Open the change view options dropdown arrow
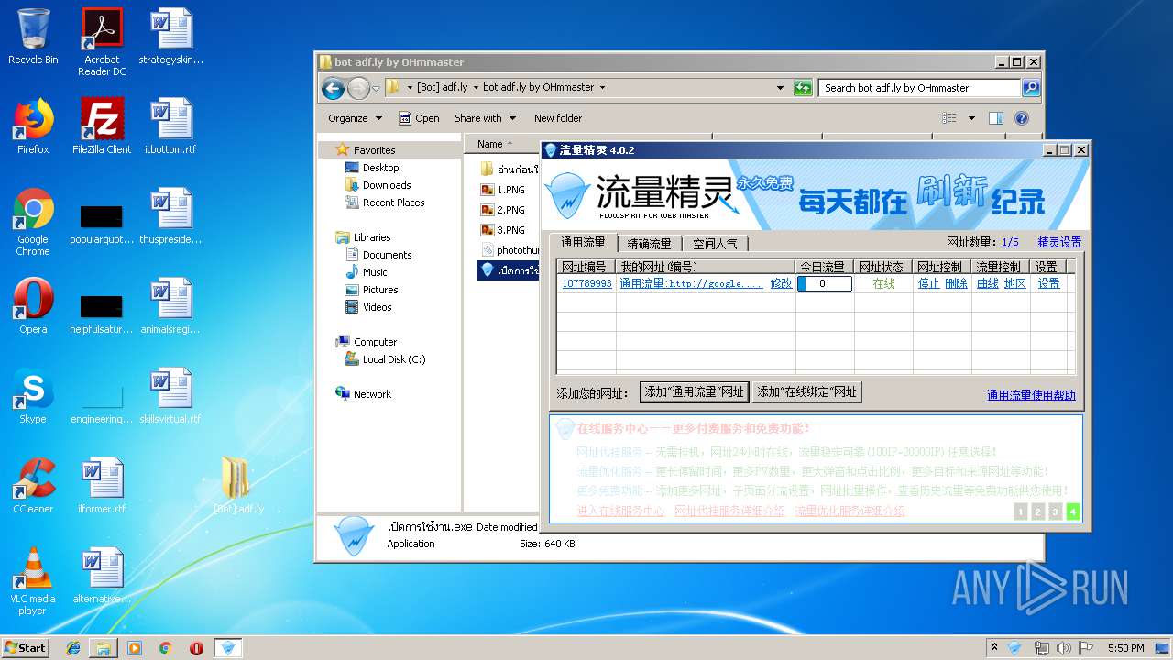Screen dimensions: 1173x660 pos(970,118)
